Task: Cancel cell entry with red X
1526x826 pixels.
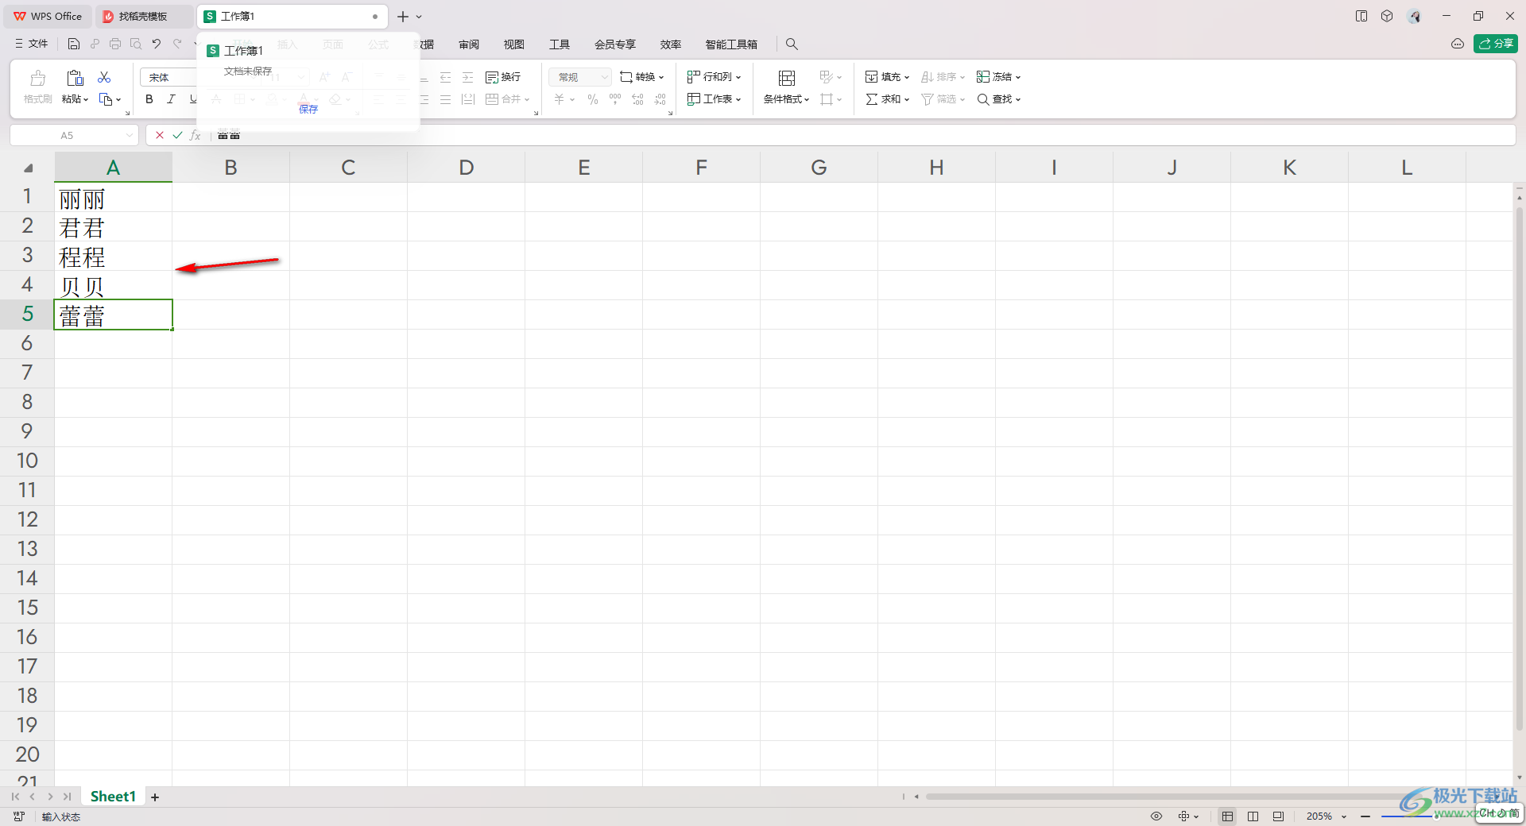Action: click(x=160, y=135)
